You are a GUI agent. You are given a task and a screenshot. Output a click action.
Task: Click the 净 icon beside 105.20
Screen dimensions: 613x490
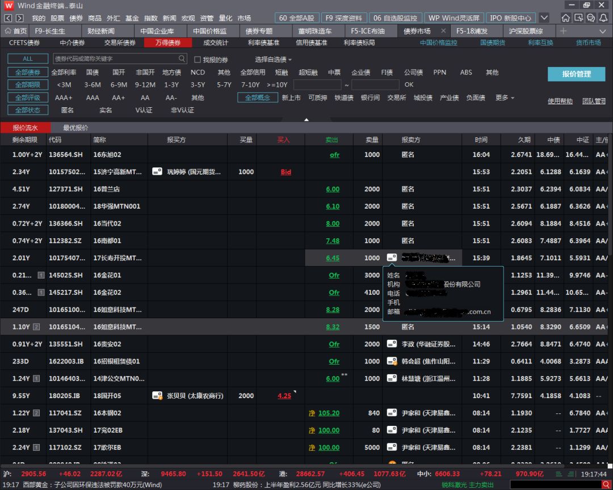click(312, 413)
